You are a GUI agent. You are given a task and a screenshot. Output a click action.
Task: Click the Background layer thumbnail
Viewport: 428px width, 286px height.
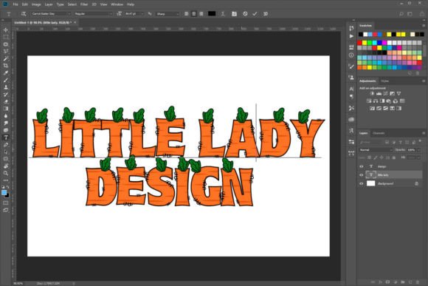370,183
